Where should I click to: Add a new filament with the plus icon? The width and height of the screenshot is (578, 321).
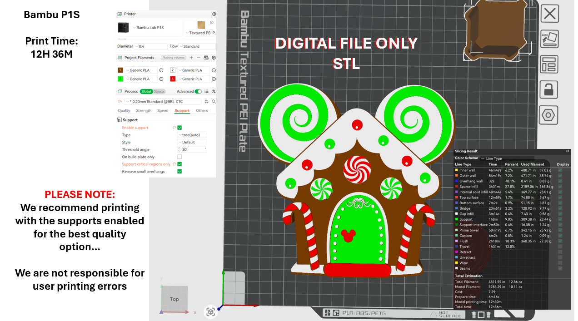[x=191, y=57]
